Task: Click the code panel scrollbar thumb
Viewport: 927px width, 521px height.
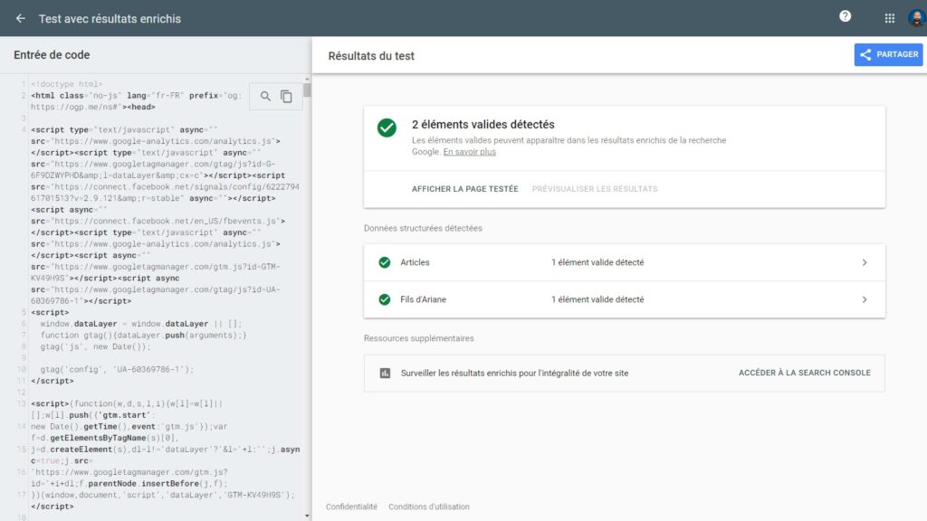Action: pyautogui.click(x=307, y=90)
